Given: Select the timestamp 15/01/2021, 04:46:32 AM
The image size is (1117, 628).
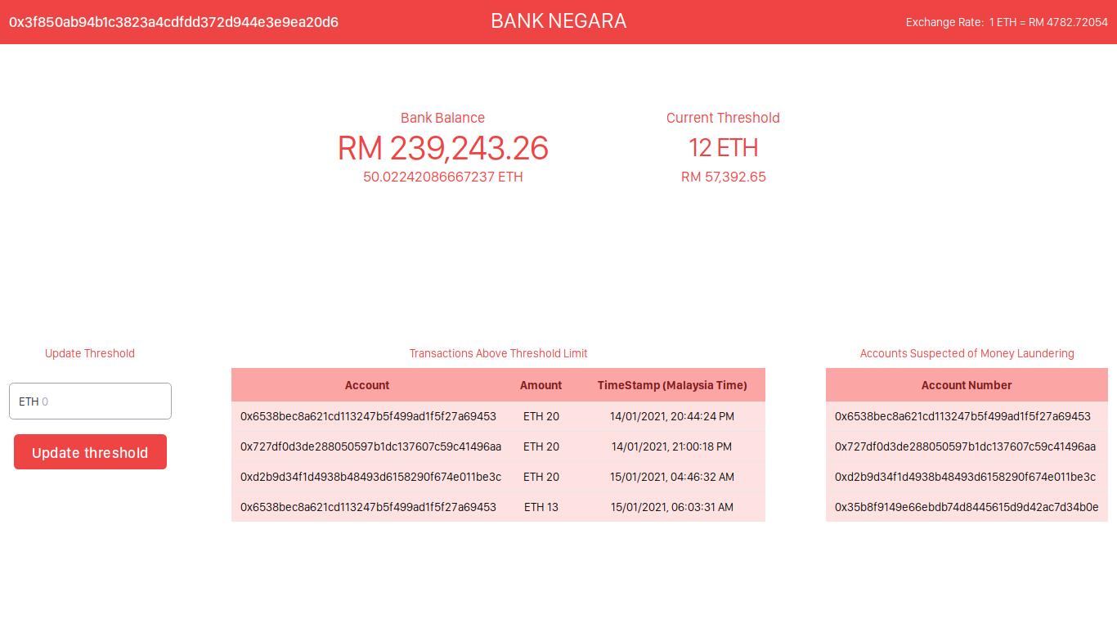Looking at the screenshot, I should tap(671, 477).
